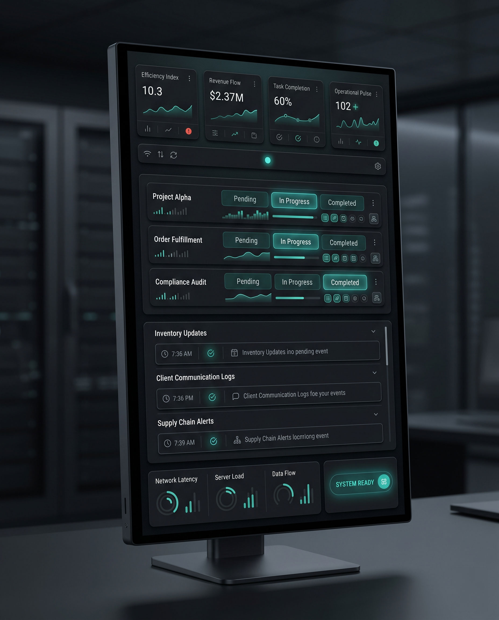This screenshot has height=620, width=499.
Task: Click the green status alert in Operational Pulse card
Action: click(x=376, y=143)
